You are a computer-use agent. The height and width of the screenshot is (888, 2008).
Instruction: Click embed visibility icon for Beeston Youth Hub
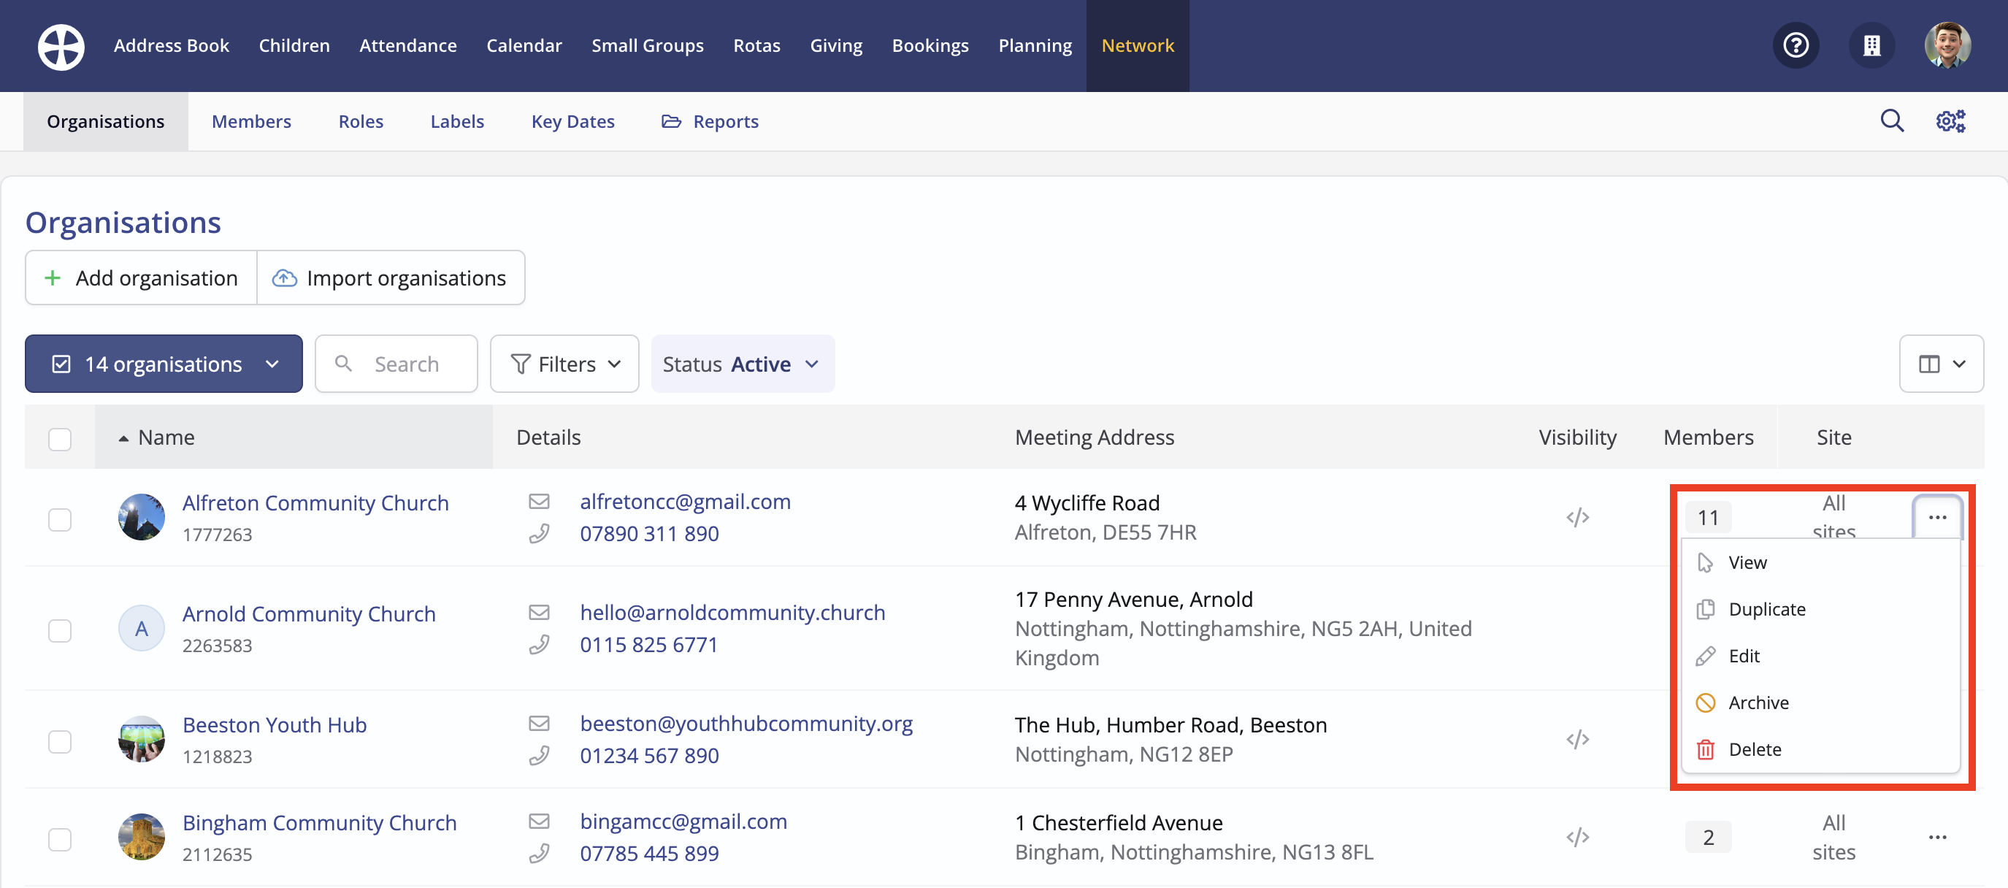1577,739
